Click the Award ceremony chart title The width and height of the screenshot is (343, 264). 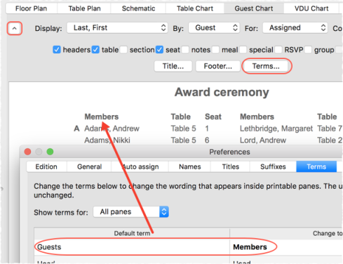222,92
